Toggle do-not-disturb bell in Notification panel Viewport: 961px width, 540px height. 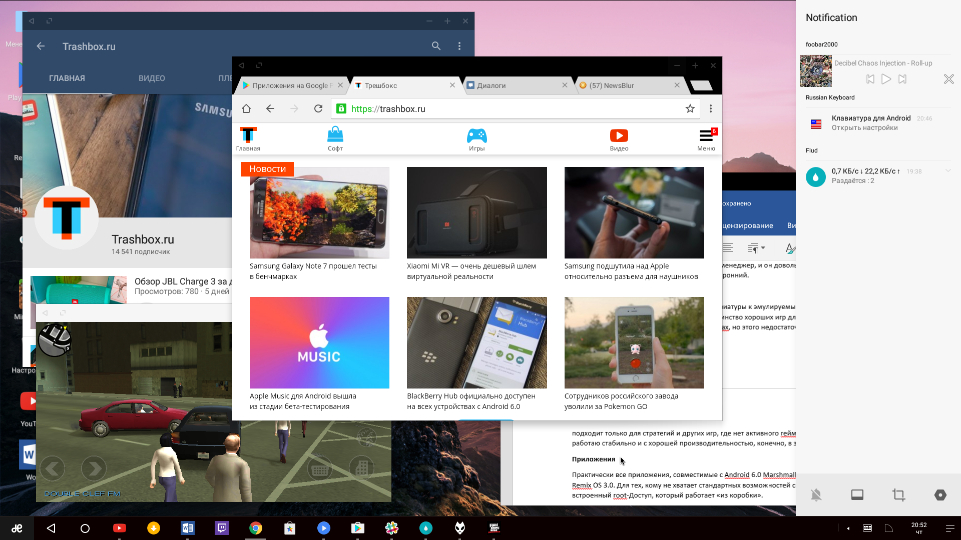(816, 495)
